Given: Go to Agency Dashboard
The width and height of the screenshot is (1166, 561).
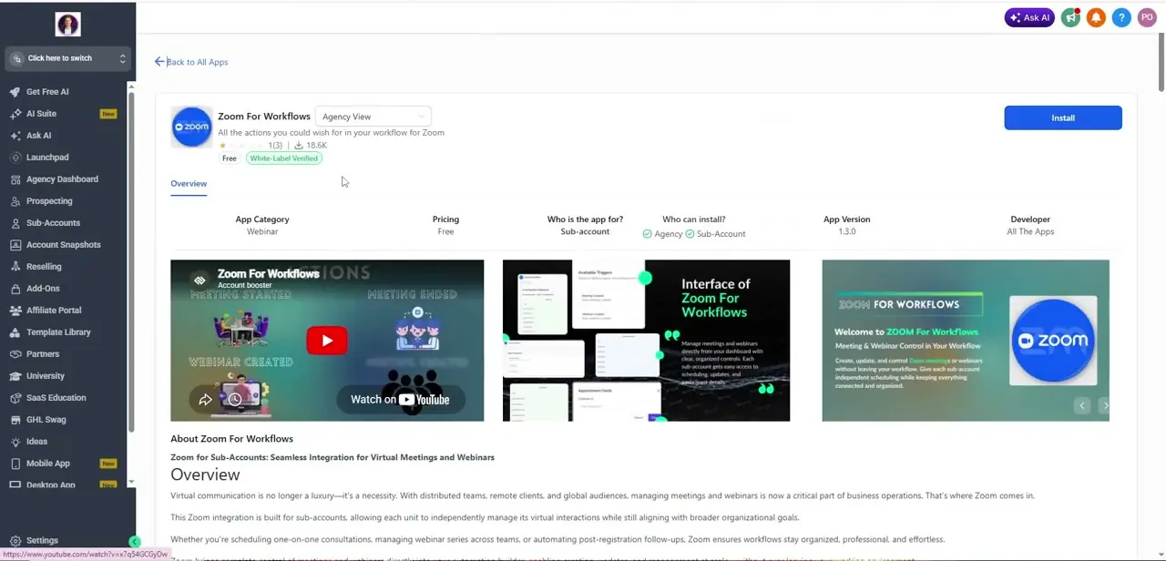Looking at the screenshot, I should tap(64, 179).
